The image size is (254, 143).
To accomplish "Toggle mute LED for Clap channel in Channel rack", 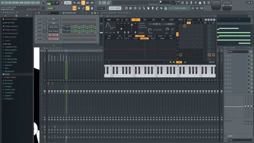I will tap(36, 23).
